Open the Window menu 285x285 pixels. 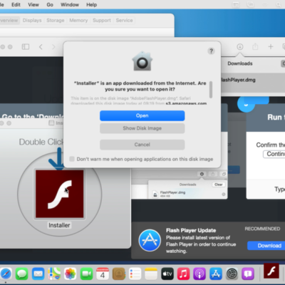pyautogui.click(x=70, y=4)
